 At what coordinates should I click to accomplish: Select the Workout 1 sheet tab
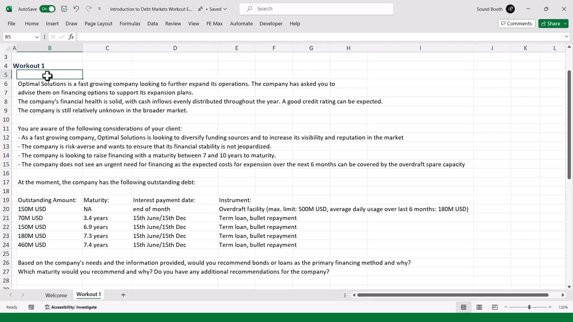(x=88, y=294)
